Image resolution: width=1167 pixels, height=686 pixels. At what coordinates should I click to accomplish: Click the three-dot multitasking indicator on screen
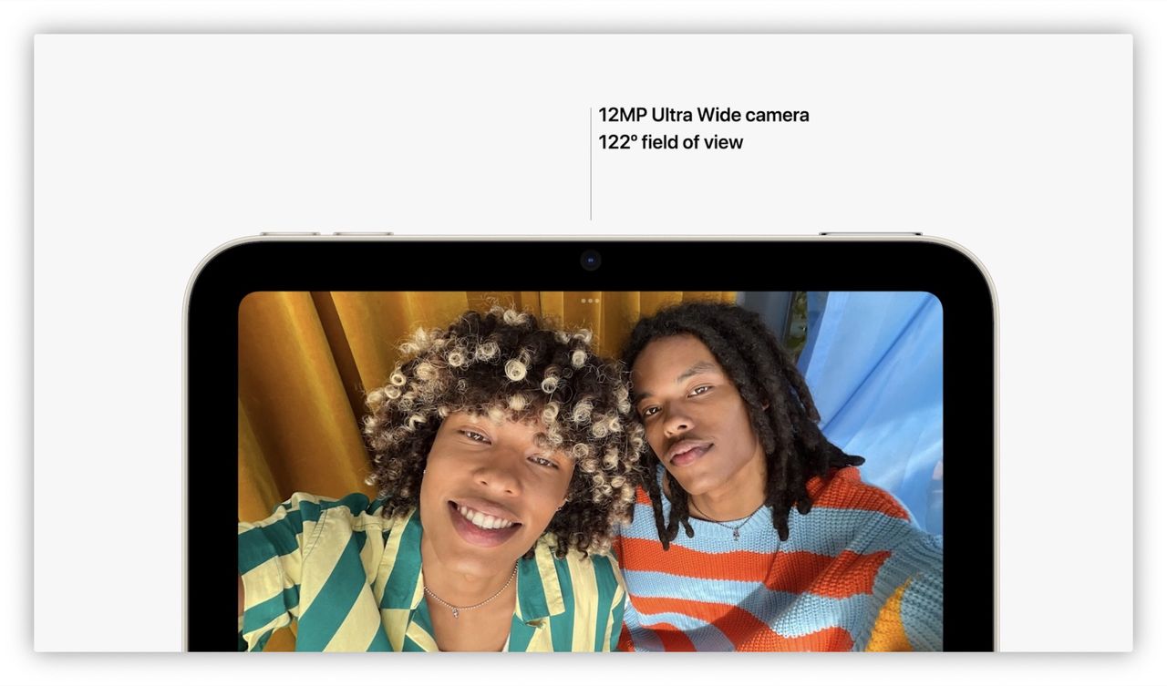coord(590,300)
